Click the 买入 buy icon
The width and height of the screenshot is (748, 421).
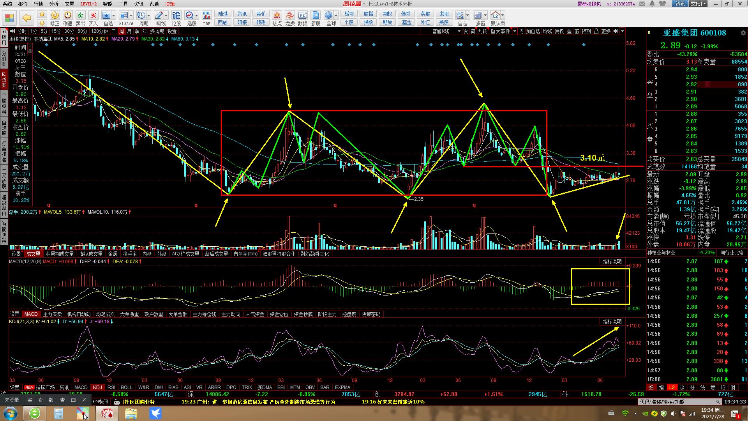[93, 16]
